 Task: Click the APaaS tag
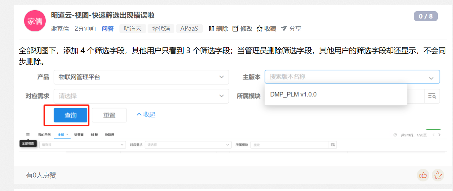pyautogui.click(x=189, y=29)
